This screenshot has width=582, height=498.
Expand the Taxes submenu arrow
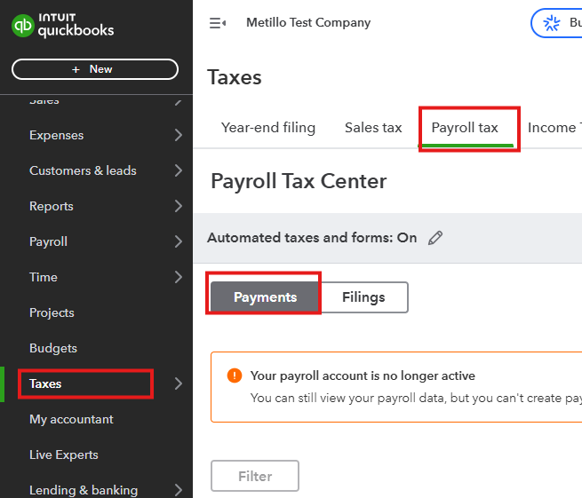(179, 383)
